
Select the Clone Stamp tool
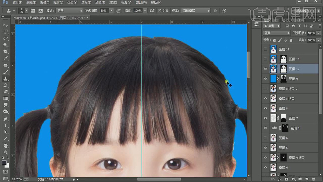6,79
